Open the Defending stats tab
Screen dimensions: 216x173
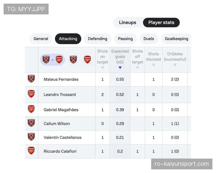point(98,39)
